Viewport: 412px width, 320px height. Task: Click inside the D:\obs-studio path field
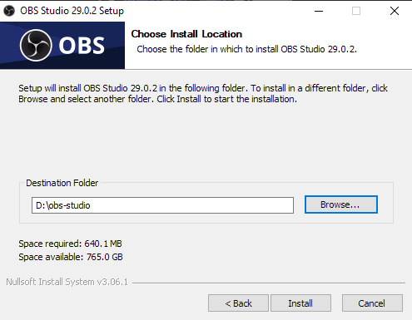coord(162,205)
